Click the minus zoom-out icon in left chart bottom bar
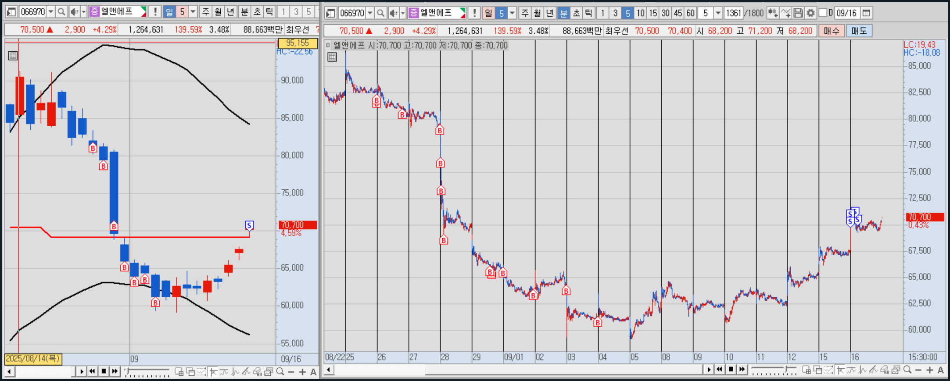The image size is (950, 381). click(x=291, y=372)
